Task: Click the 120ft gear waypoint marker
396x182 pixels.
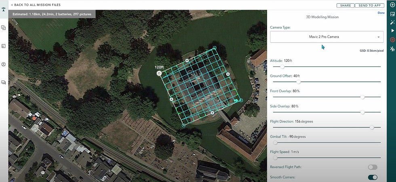Action: 159,73
